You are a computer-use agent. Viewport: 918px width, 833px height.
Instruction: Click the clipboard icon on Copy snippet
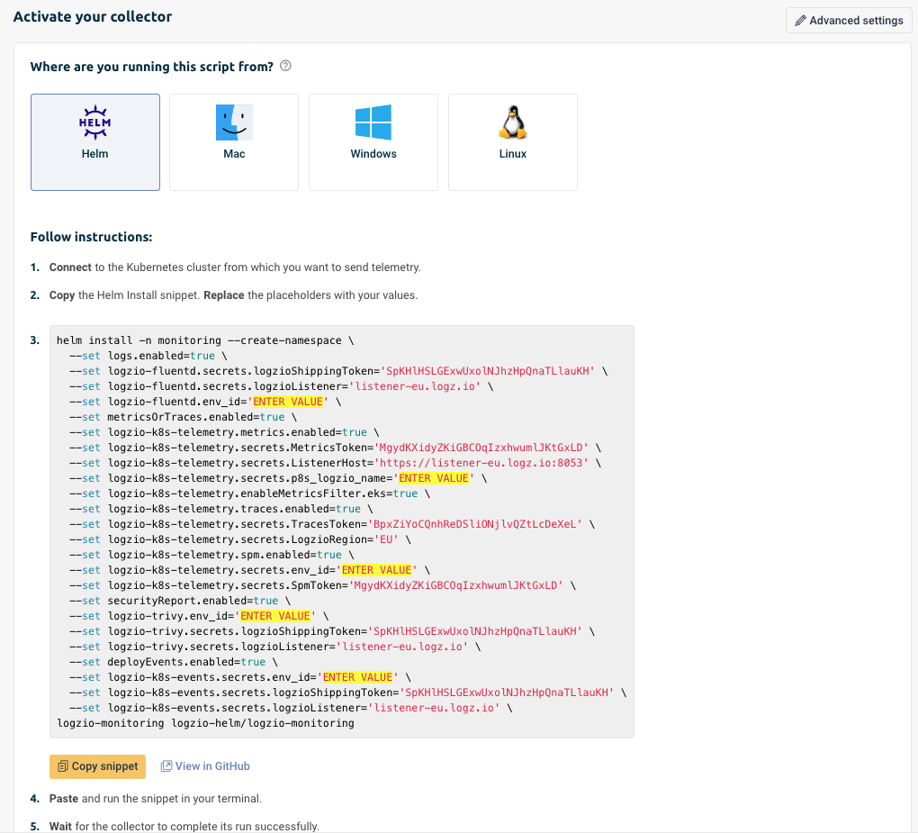click(x=63, y=766)
